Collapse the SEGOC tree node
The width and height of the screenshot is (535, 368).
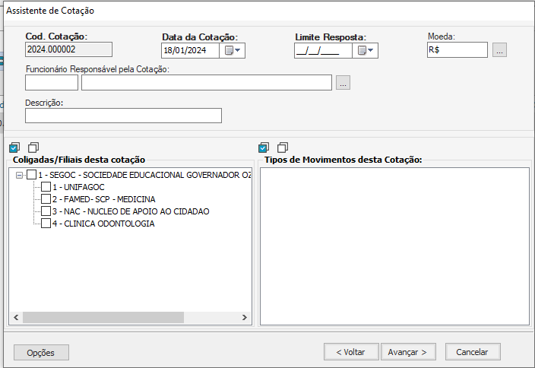click(x=19, y=175)
